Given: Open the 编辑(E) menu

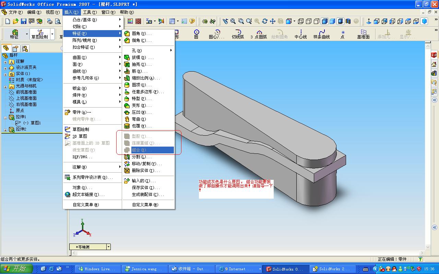Looking at the screenshot, I should click(x=34, y=12).
